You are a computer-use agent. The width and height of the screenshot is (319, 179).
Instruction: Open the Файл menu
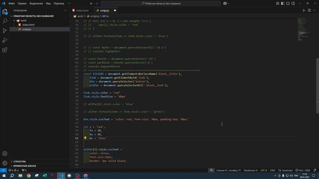(11, 3)
